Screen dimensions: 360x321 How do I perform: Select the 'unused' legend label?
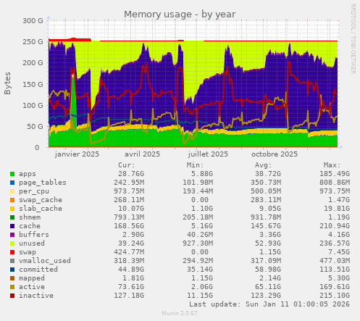(32, 243)
